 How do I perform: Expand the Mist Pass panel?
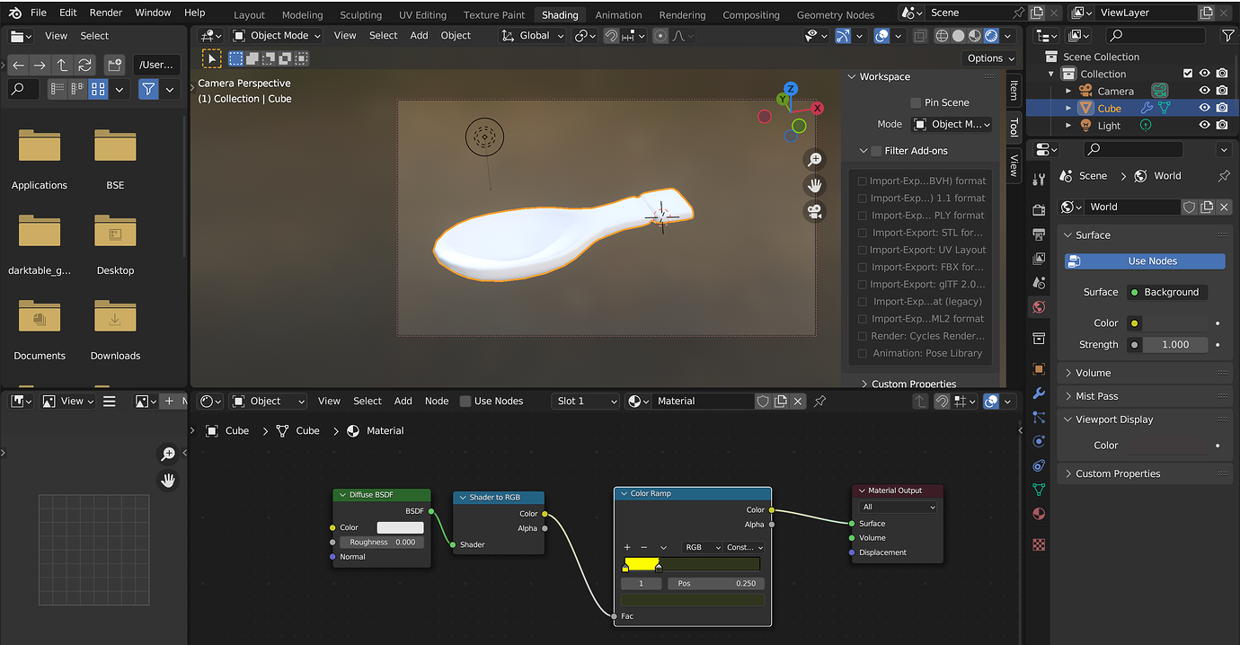click(x=1096, y=396)
